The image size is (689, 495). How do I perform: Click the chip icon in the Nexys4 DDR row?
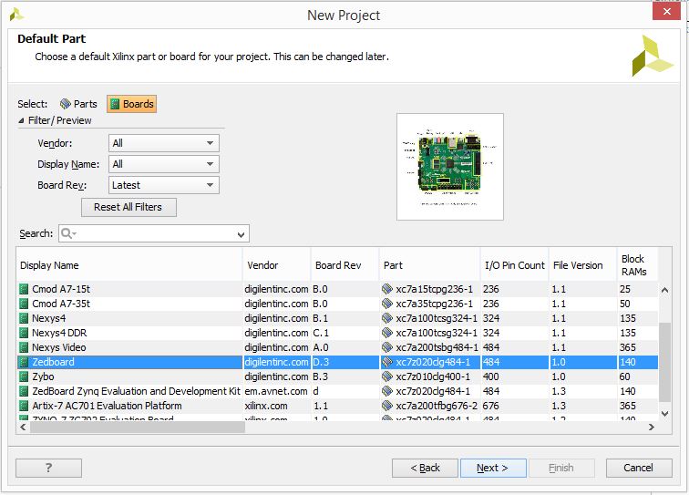tap(387, 333)
